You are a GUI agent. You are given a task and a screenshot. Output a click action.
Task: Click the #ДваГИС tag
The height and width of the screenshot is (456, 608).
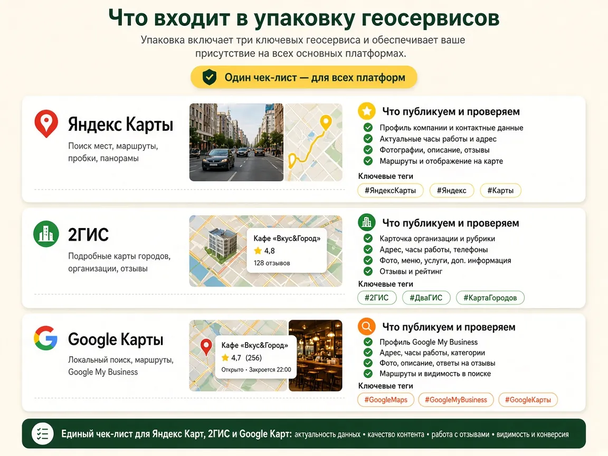426,298
